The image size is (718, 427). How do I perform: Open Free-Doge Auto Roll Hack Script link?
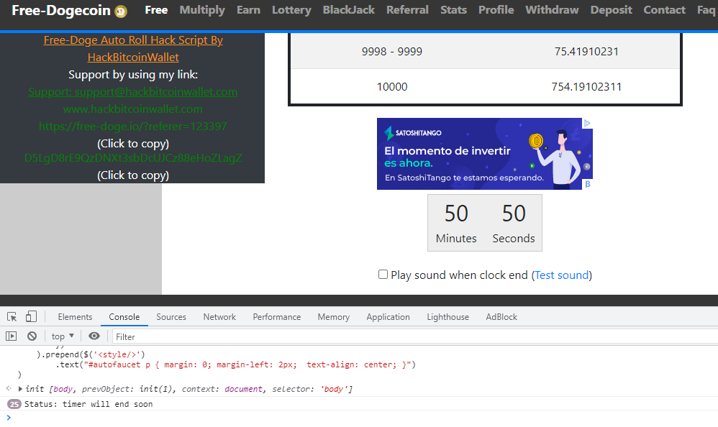(133, 48)
